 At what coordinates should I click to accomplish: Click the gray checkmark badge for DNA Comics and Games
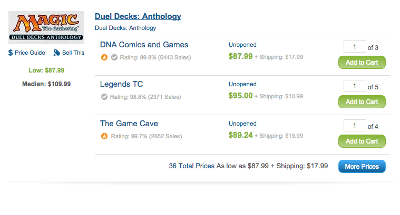114,57
